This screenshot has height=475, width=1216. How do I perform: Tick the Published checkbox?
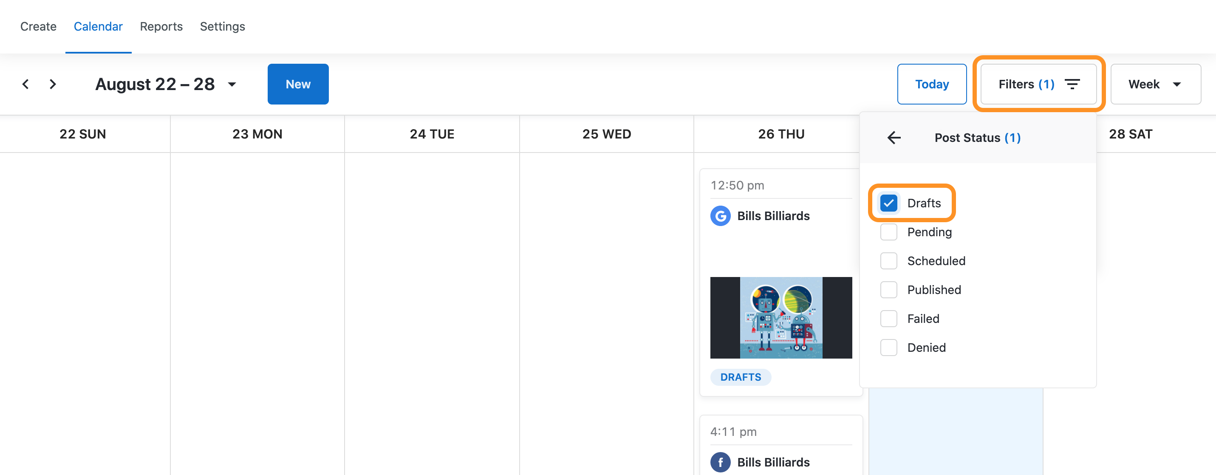[889, 289]
